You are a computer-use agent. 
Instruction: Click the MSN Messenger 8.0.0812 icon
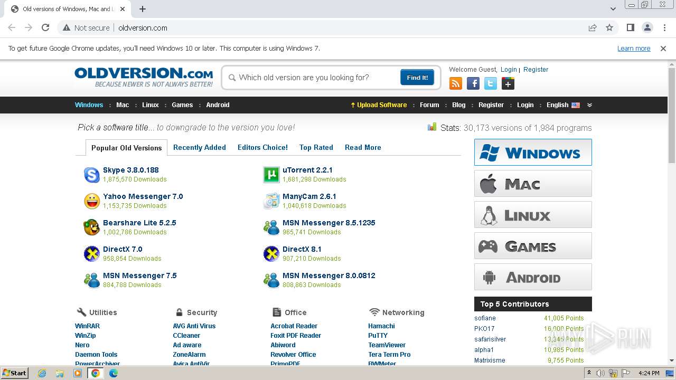click(x=271, y=280)
